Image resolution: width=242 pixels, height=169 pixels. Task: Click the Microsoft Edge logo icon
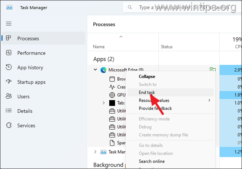point(103,70)
